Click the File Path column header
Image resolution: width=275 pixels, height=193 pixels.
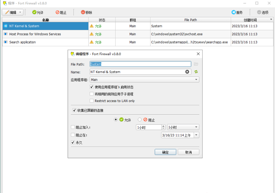190,20
